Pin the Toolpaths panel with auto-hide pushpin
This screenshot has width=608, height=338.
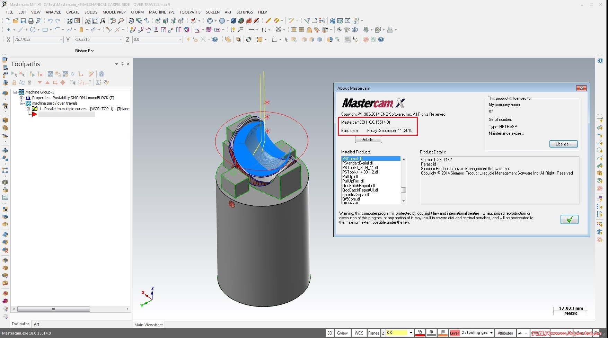coord(122,64)
